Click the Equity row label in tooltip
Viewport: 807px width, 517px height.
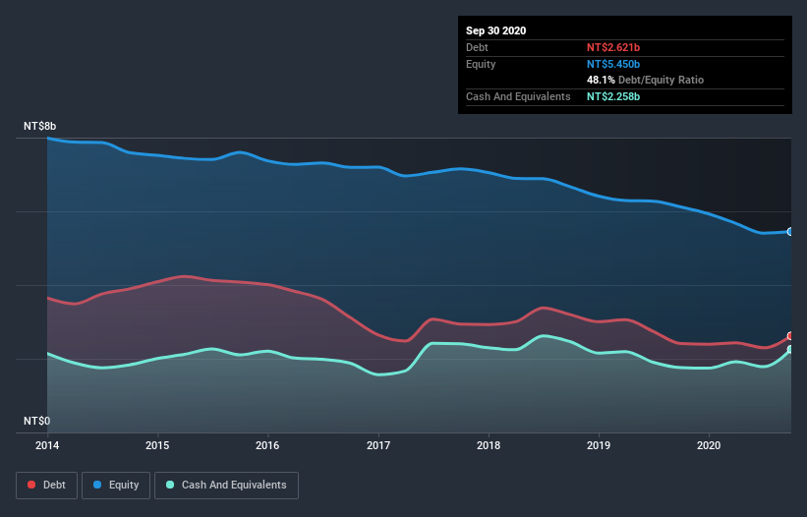[481, 64]
